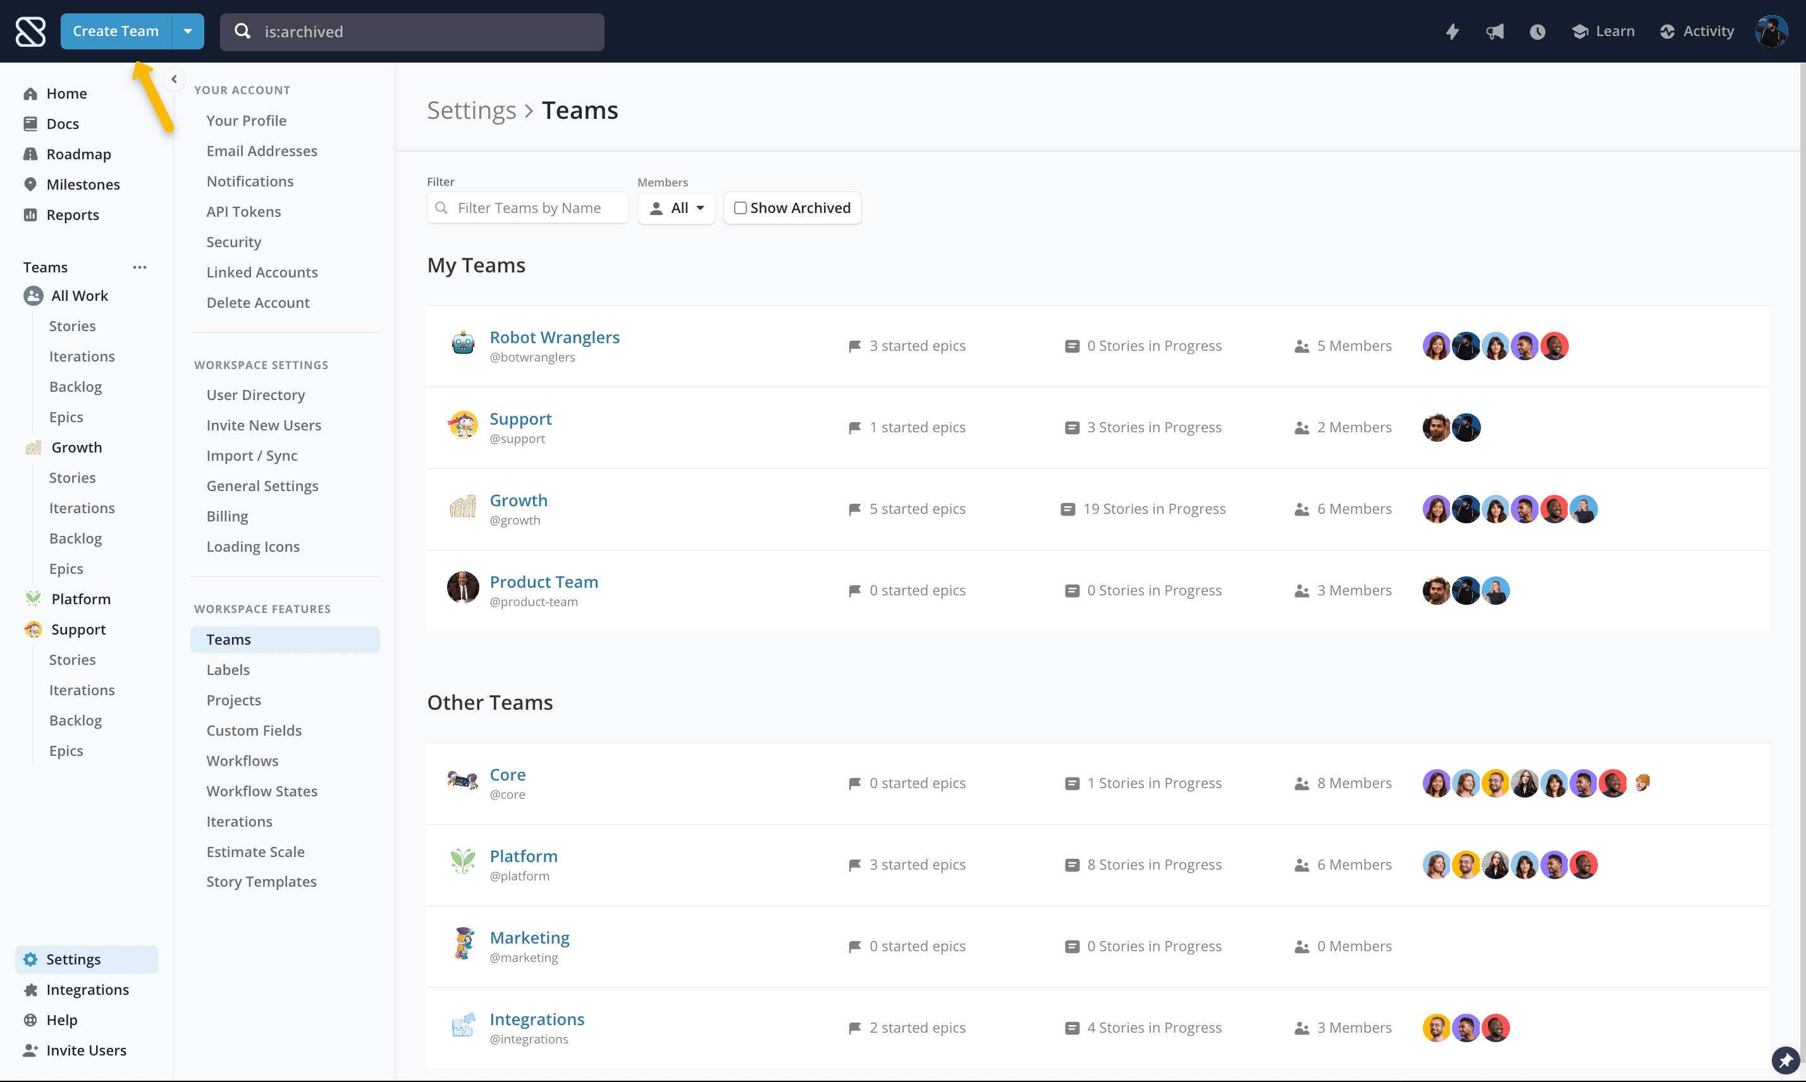Open the Reports section in sidebar
Image resolution: width=1806 pixels, height=1082 pixels.
[73, 214]
